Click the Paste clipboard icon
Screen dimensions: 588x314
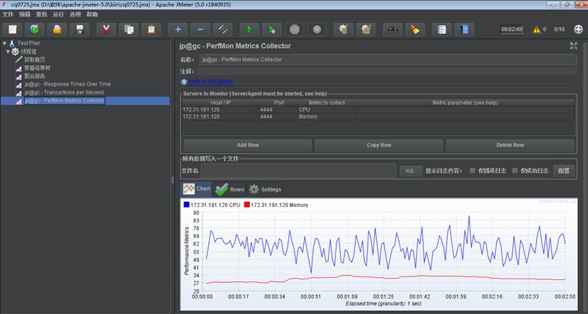point(151,29)
